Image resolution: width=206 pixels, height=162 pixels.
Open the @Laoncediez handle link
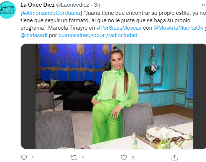coord(73,5)
